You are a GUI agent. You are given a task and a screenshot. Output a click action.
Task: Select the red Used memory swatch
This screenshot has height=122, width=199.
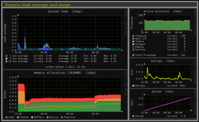pos(6,117)
